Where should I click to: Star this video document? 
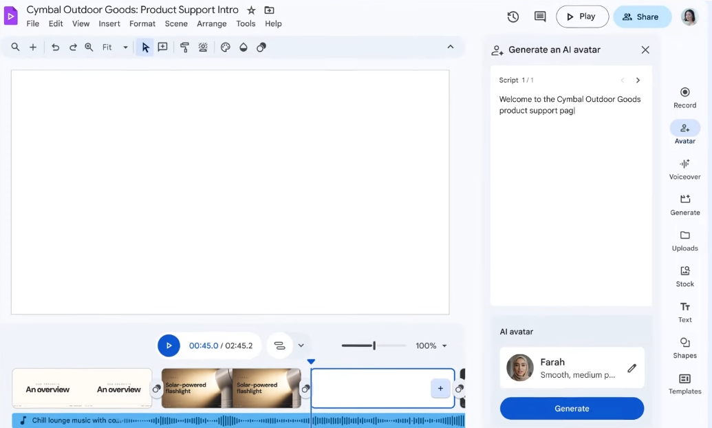point(251,10)
